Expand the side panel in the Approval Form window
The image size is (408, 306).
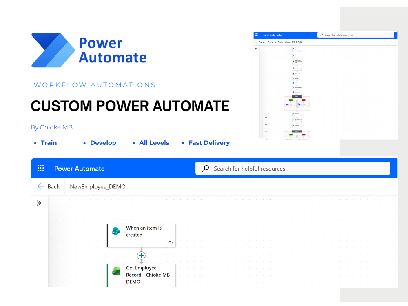point(256,49)
